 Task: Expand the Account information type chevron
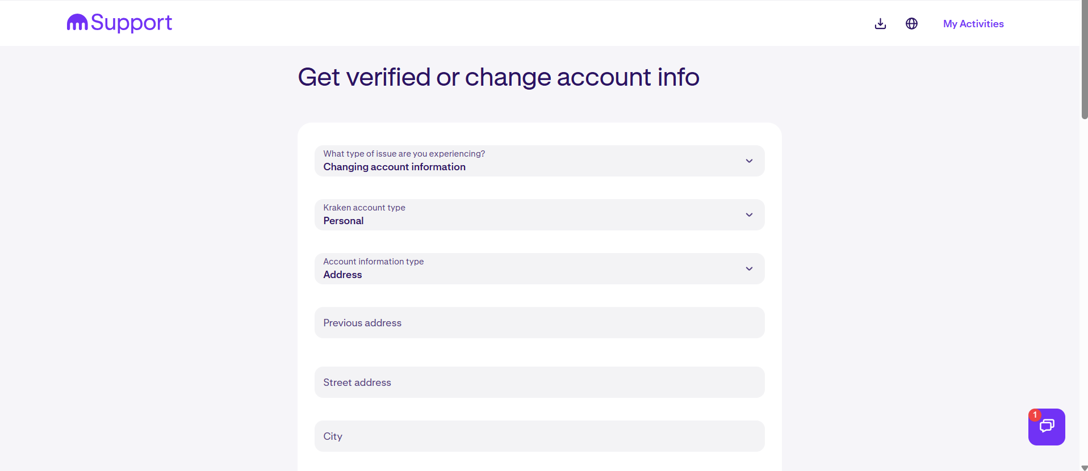pyautogui.click(x=749, y=269)
